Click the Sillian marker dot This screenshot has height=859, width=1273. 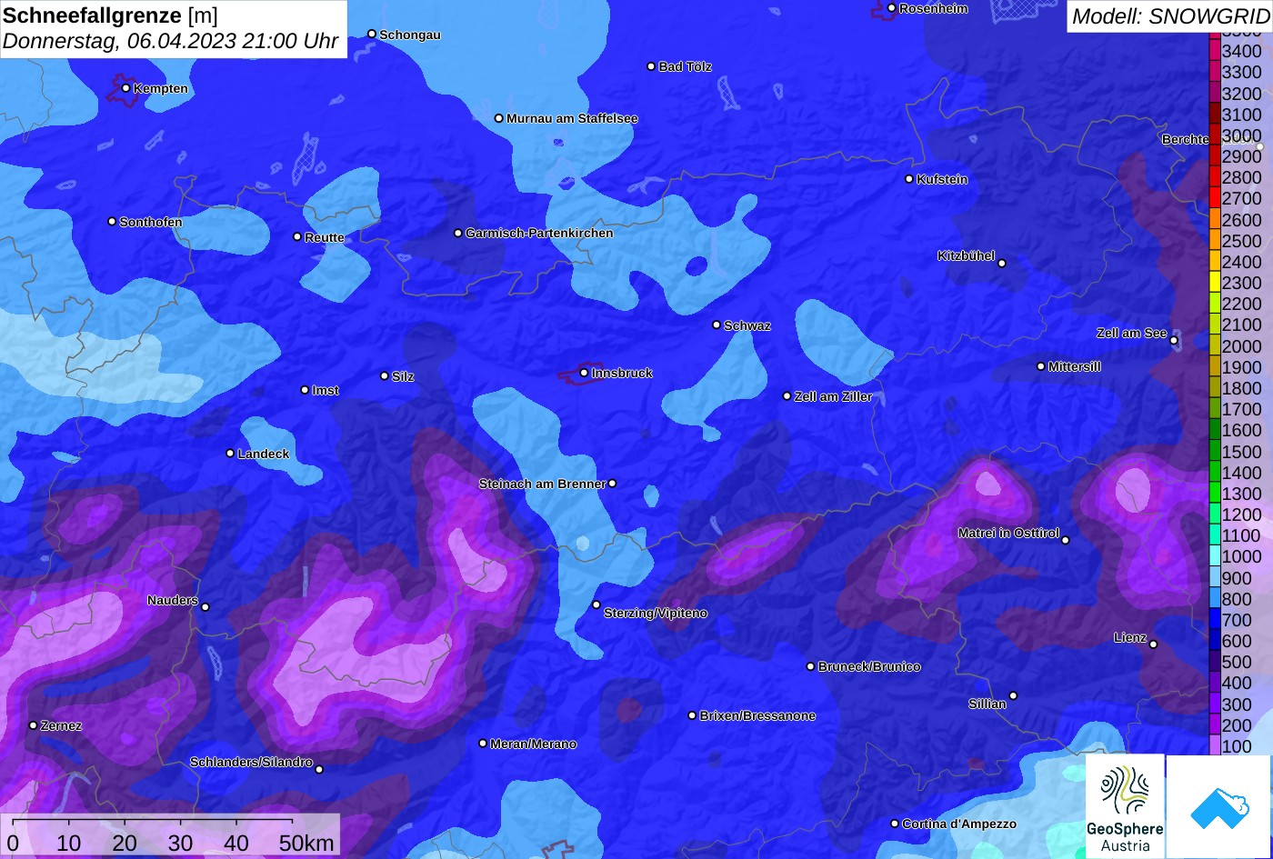coord(1013,696)
